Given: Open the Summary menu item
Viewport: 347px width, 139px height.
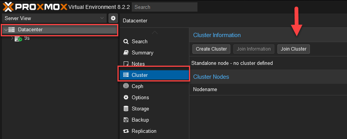Looking at the screenshot, I should (155, 53).
